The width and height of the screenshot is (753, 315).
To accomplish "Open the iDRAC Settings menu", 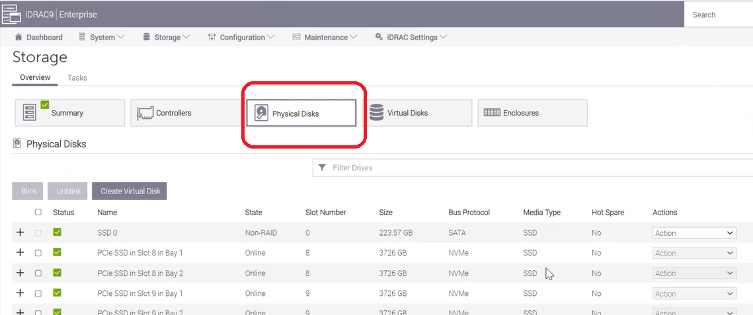I will pos(411,37).
